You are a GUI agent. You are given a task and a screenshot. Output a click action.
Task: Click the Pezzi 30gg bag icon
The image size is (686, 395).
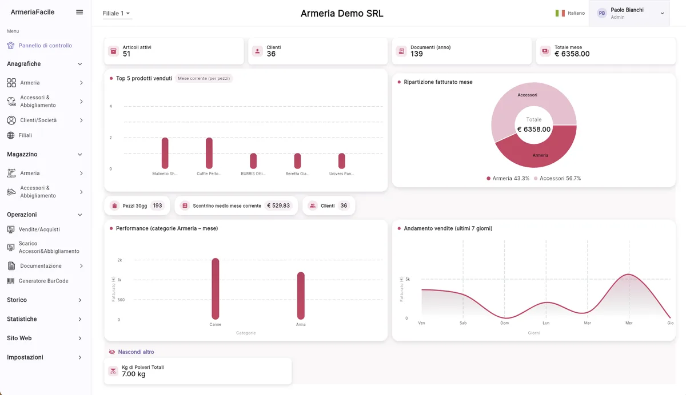click(x=114, y=205)
